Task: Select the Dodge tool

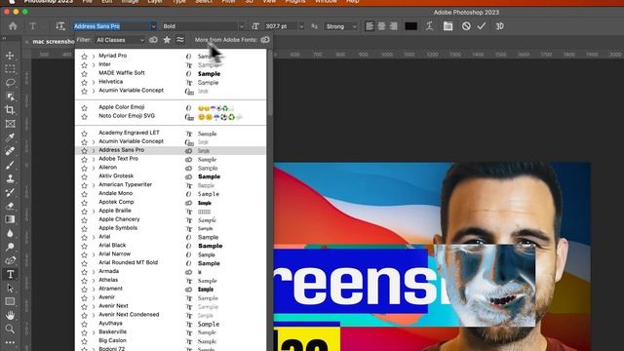Action: click(11, 247)
